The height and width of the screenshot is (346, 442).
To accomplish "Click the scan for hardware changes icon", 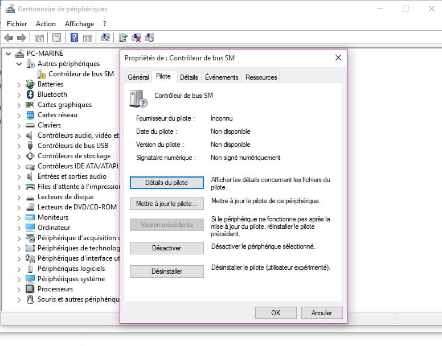I will pyautogui.click(x=105, y=38).
